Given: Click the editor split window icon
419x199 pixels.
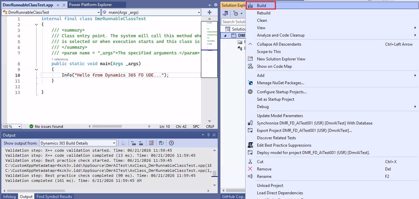Looking at the screenshot, I should (x=209, y=12).
